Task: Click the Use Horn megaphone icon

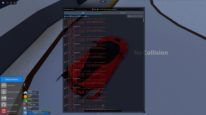Action: point(4,98)
